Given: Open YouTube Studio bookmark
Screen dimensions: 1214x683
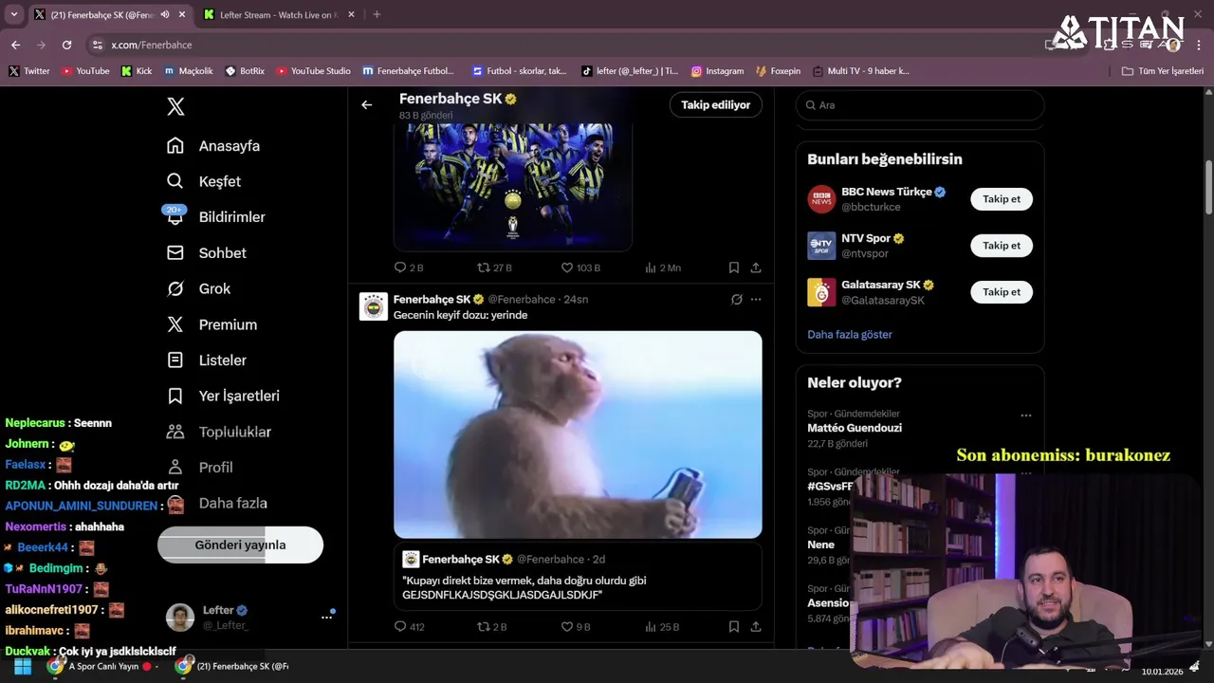Looking at the screenshot, I should tap(313, 71).
